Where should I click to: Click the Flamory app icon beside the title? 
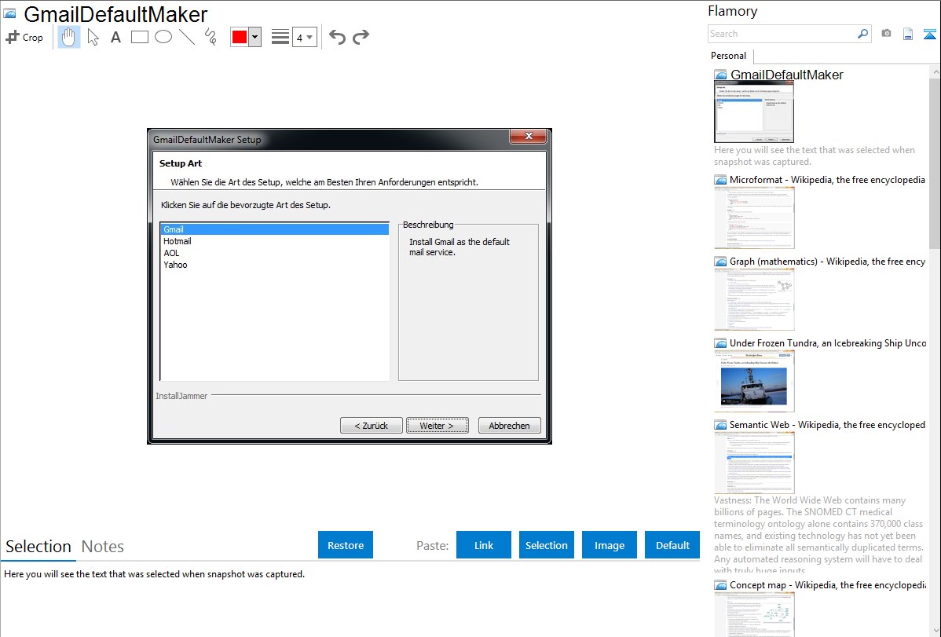pyautogui.click(x=10, y=13)
